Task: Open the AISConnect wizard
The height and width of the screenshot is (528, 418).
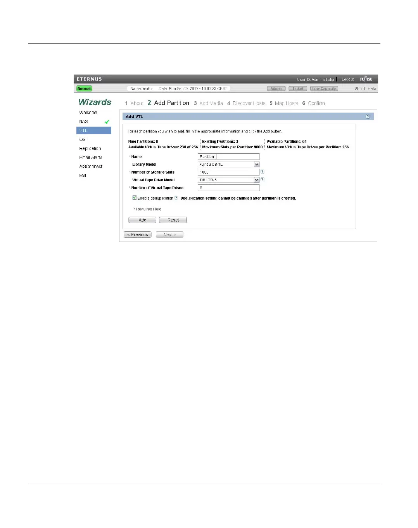Action: (x=91, y=166)
